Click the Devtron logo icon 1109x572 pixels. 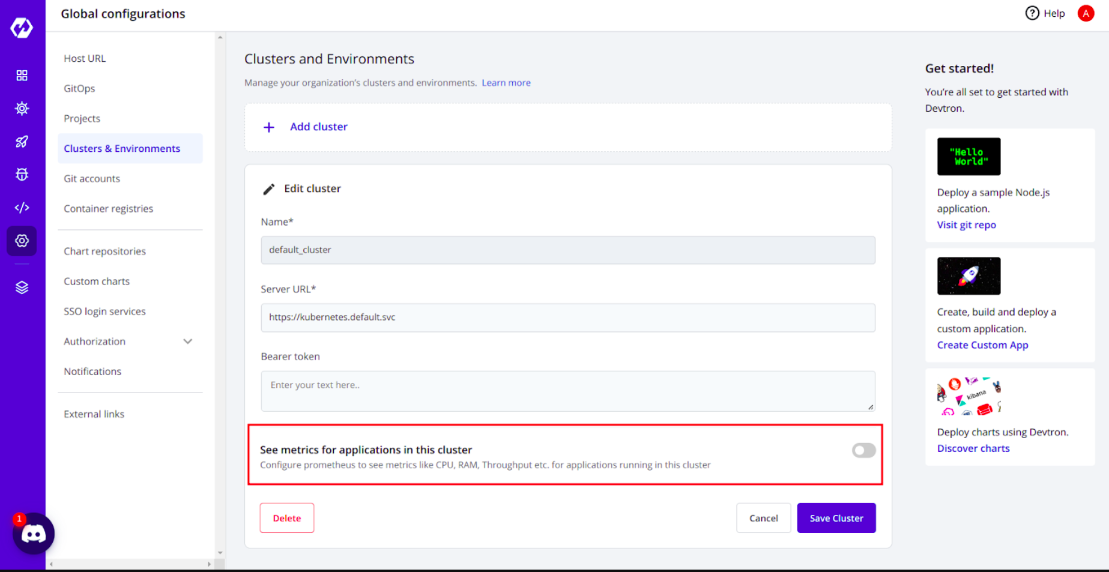[x=22, y=27]
